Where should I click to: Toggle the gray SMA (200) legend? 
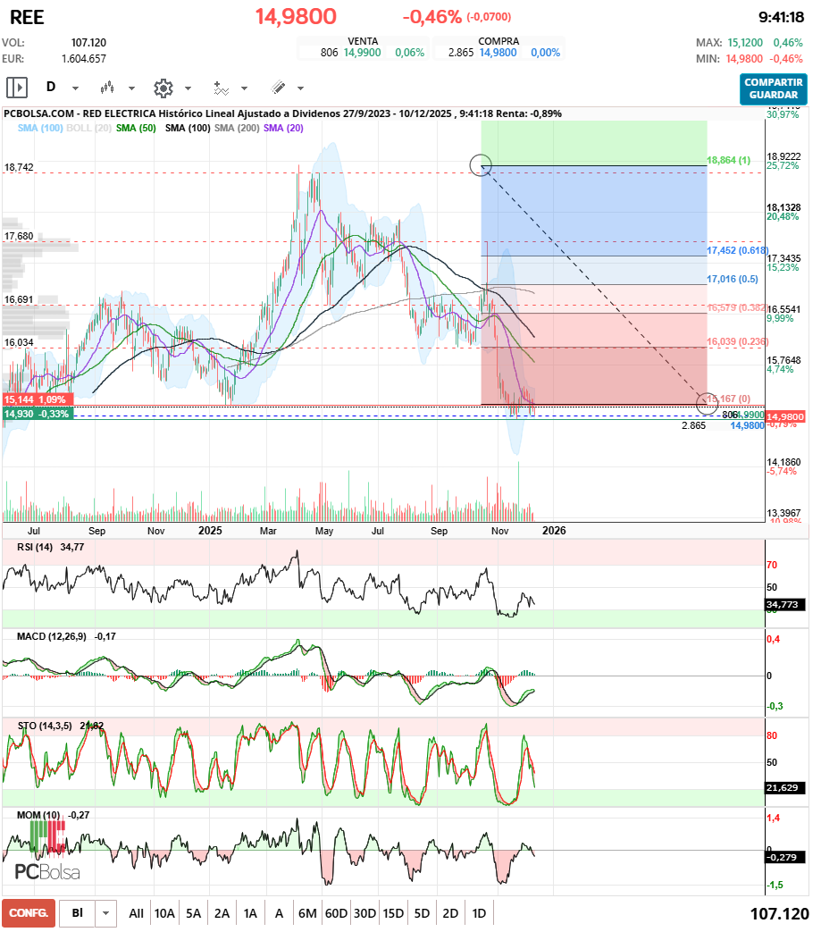click(x=237, y=128)
